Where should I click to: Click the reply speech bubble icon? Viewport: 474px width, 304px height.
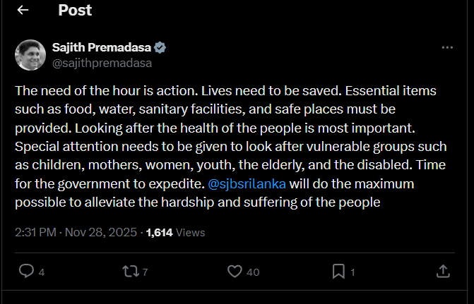[26, 271]
